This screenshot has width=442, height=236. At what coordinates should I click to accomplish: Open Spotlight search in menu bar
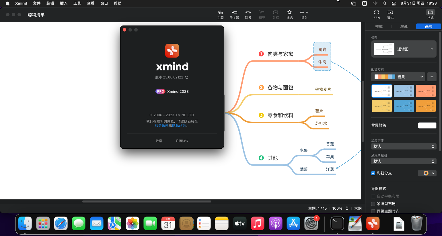point(385,3)
